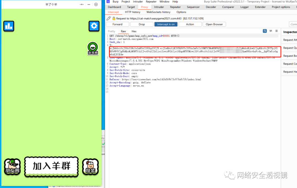Click the Referer header line
Screen dimensions: 297x188
click(x=155, y=80)
